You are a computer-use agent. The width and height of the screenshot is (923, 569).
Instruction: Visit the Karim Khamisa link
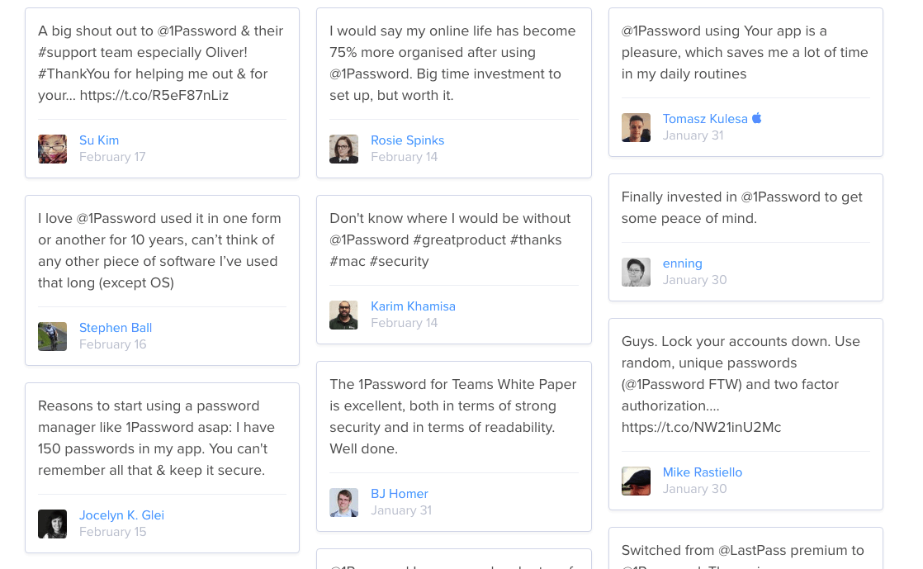tap(414, 306)
